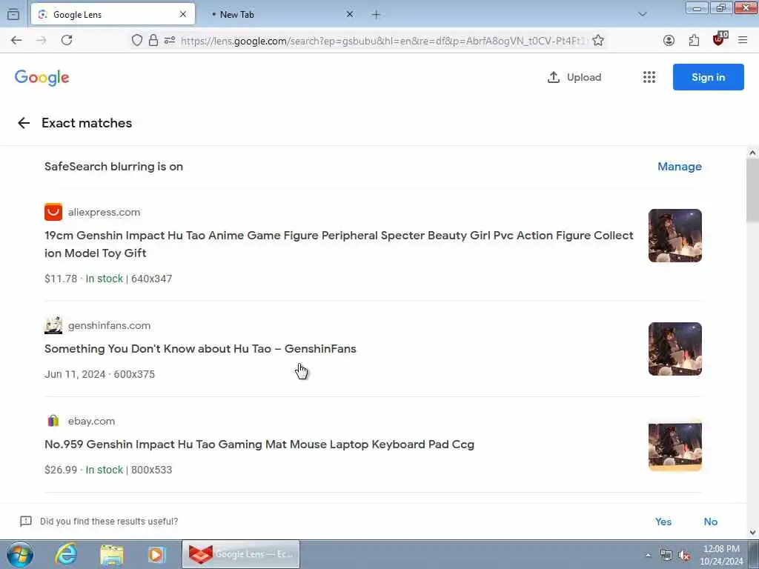
Task: Answer Yes to results useful
Action: click(663, 522)
